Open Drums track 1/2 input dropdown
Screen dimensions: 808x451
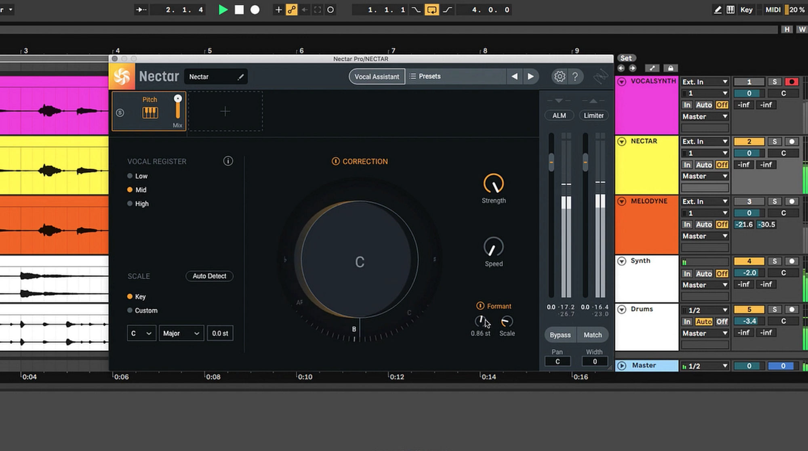point(705,310)
